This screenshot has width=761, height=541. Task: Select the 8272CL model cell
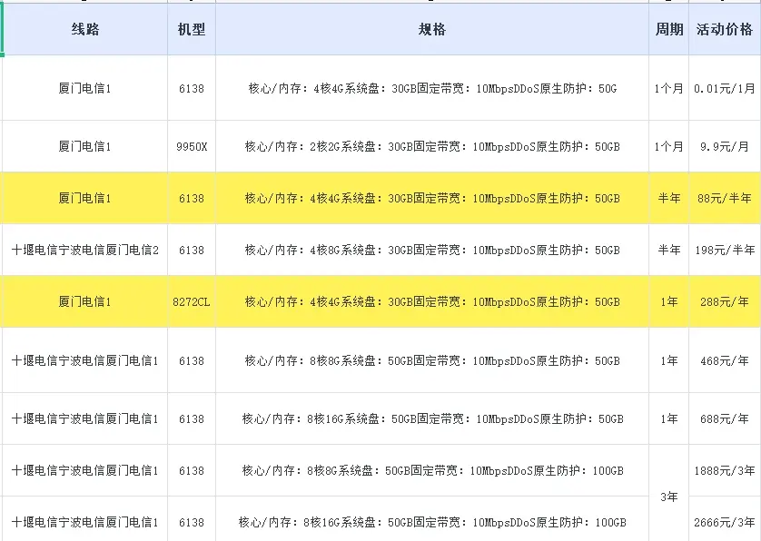pyautogui.click(x=192, y=301)
